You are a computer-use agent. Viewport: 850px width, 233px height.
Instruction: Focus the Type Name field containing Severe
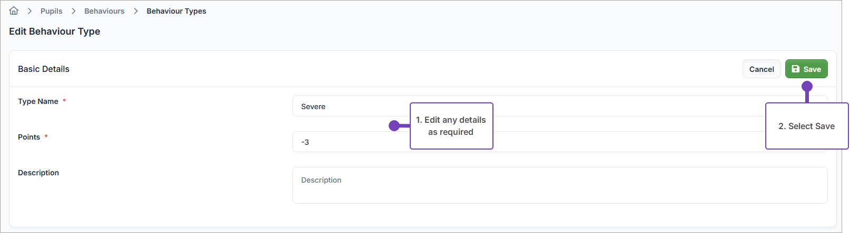[x=348, y=107]
